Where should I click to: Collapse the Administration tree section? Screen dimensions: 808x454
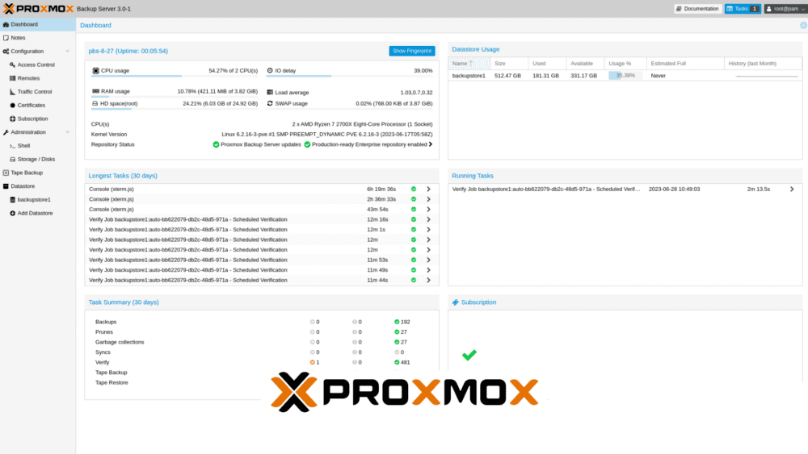[68, 132]
